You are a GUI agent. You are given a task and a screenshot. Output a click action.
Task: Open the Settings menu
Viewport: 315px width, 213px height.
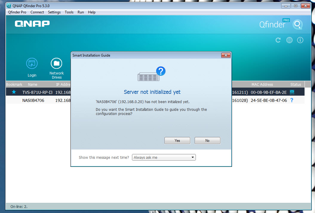coord(54,12)
